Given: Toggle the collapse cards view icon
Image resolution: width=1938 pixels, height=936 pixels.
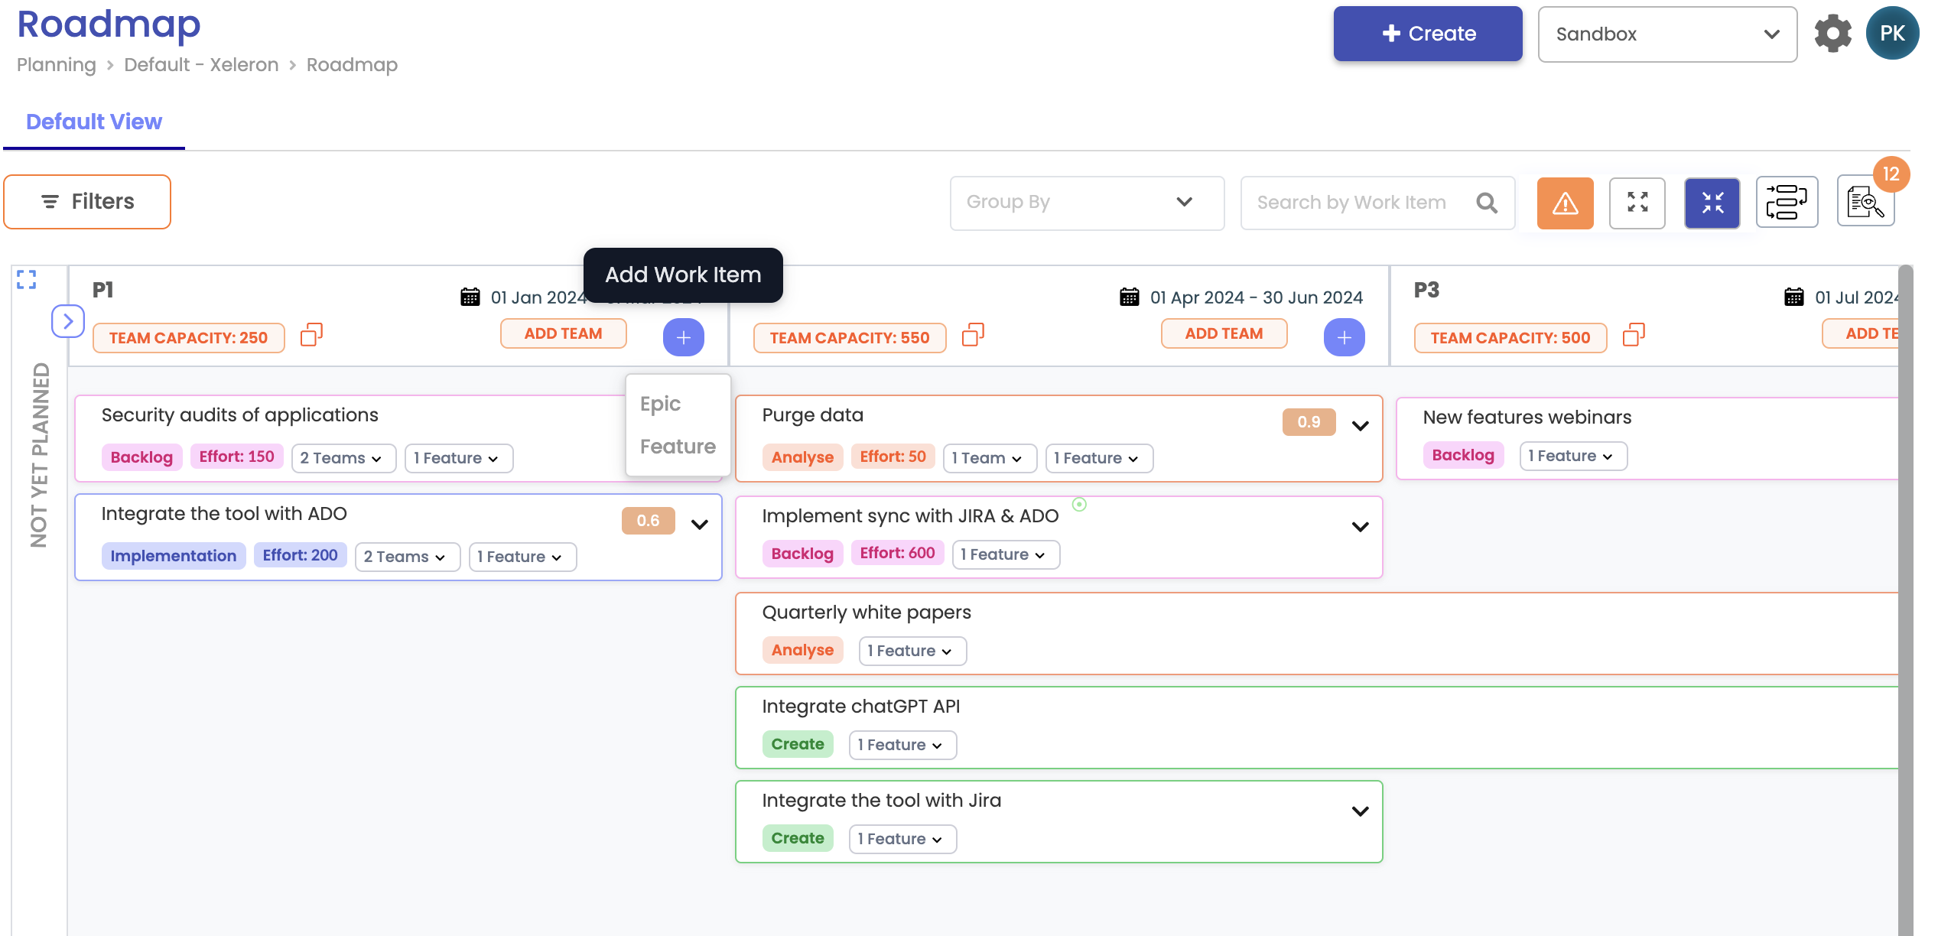Looking at the screenshot, I should tap(1712, 203).
